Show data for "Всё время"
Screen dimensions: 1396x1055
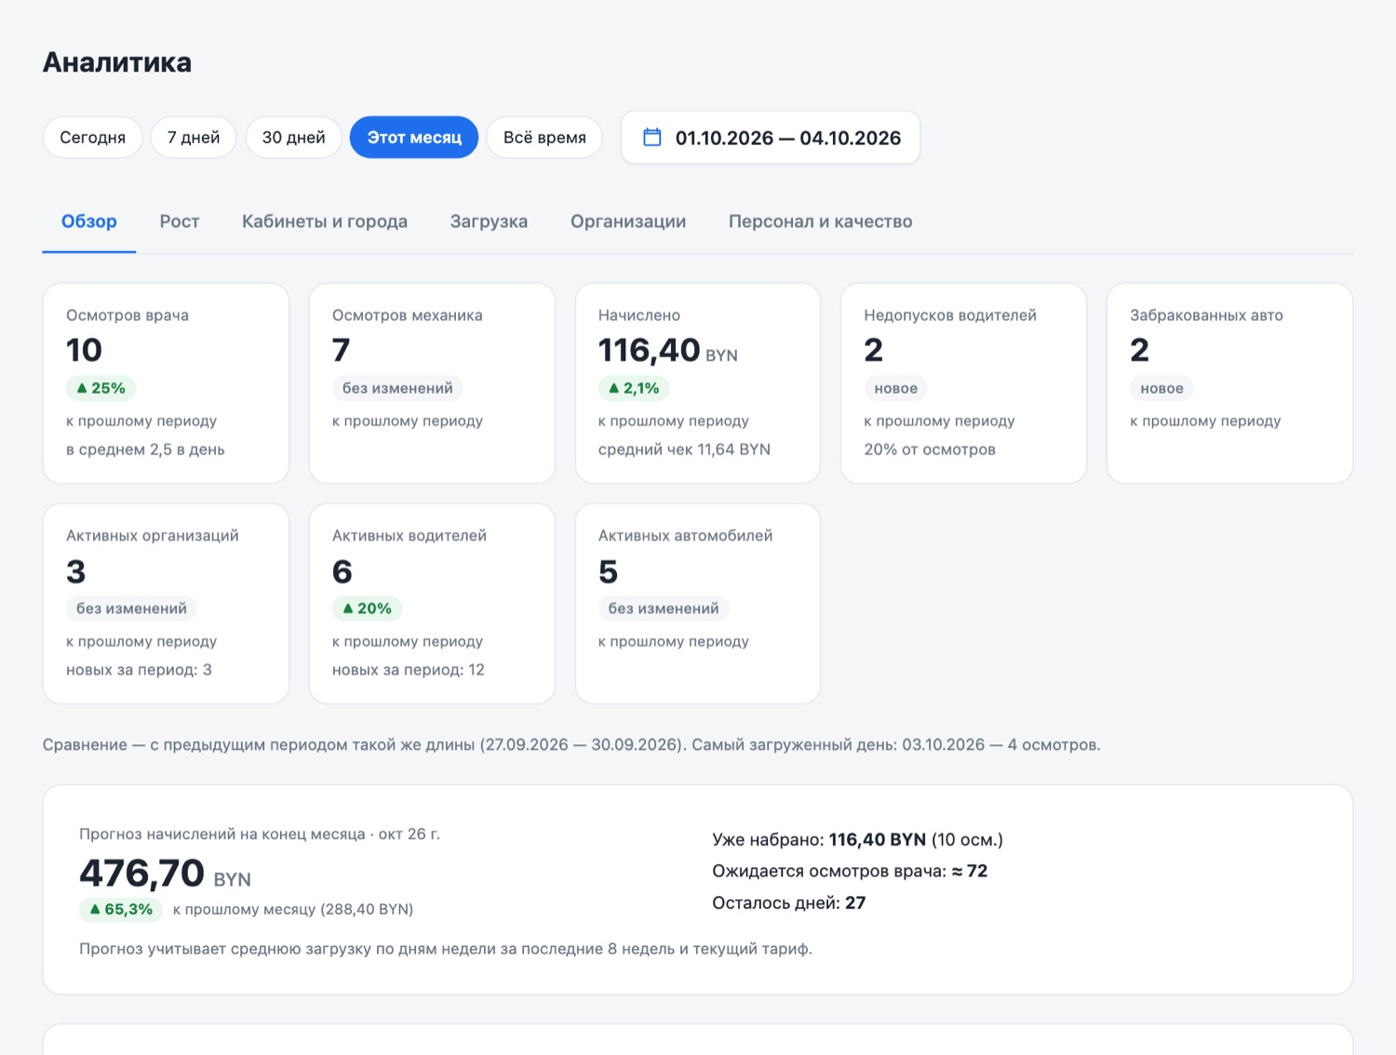544,138
